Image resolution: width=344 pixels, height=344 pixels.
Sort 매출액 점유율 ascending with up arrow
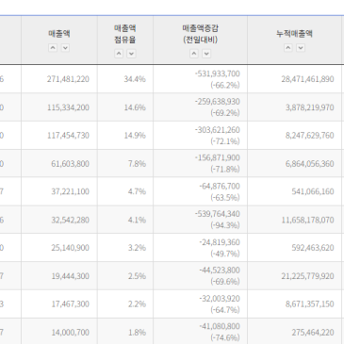point(119,54)
